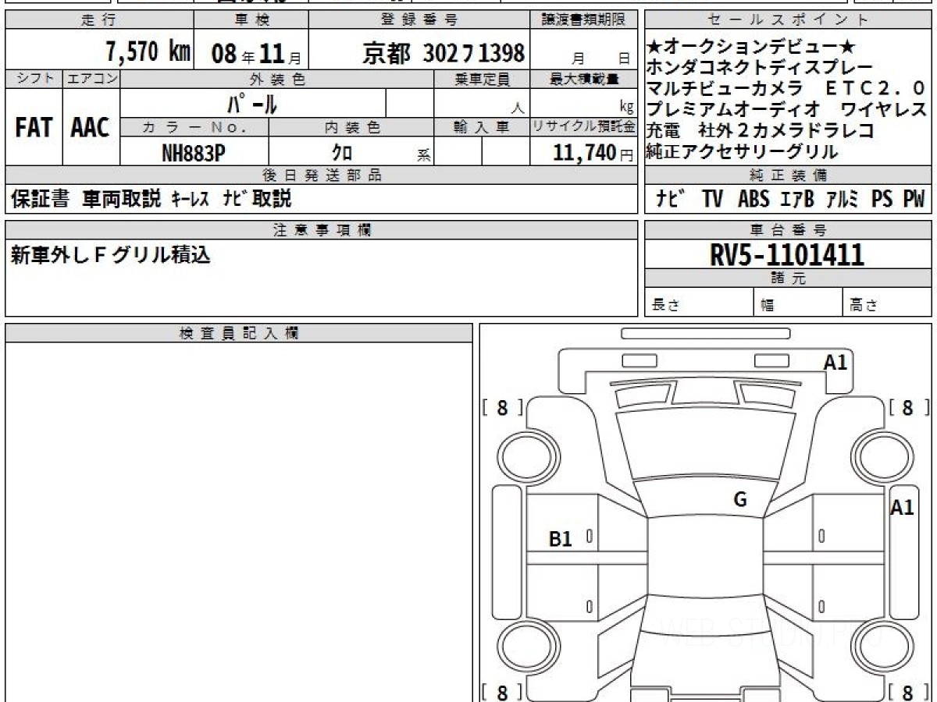Click the 注意事項欄 header

(x=322, y=229)
